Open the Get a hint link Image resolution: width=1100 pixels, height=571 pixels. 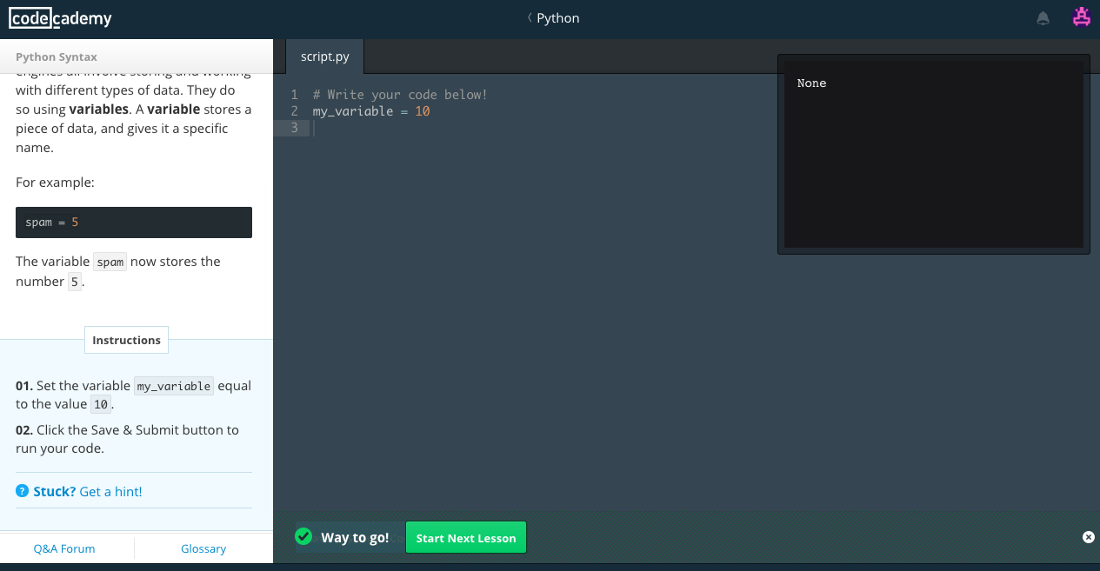tap(110, 491)
